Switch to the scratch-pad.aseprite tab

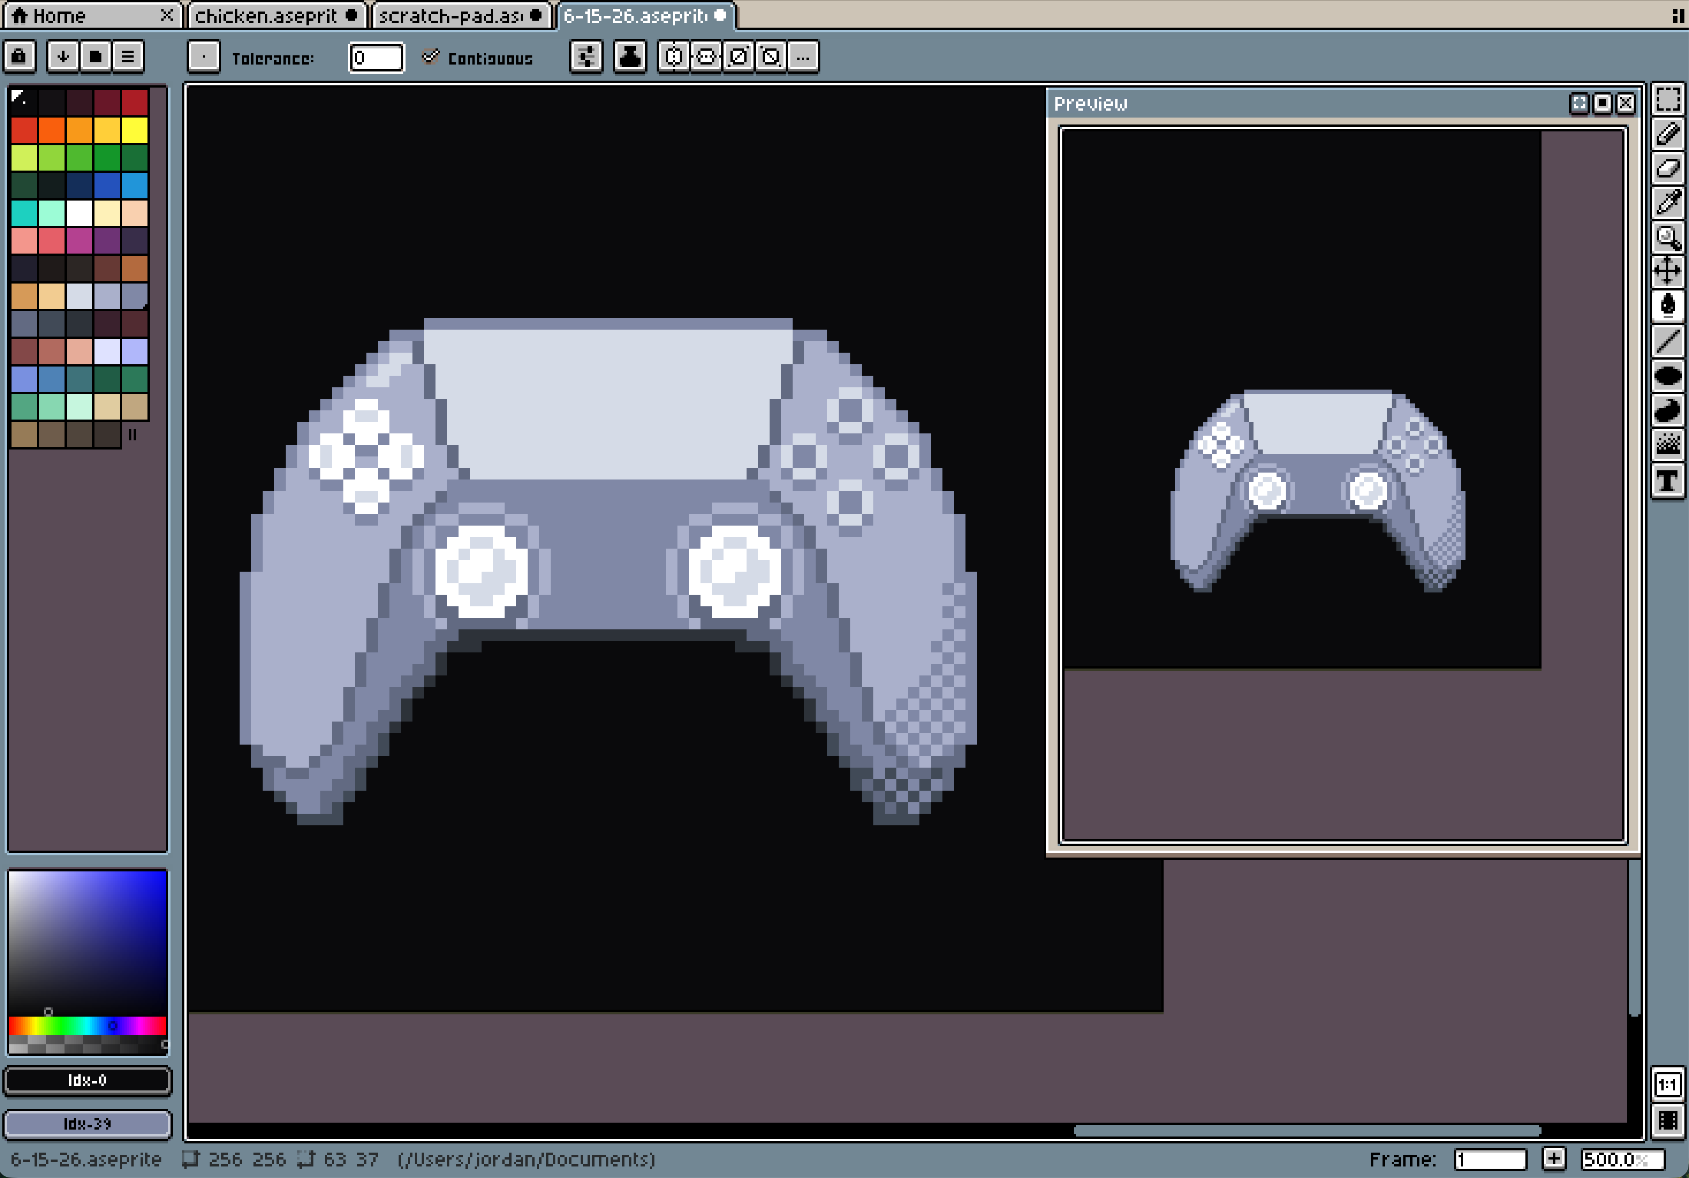pyautogui.click(x=461, y=16)
